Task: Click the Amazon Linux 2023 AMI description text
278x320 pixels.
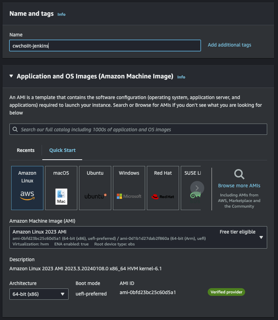Action: (x=86, y=269)
